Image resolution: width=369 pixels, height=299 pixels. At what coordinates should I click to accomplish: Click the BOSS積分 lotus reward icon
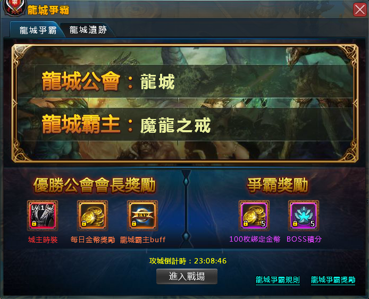[x=304, y=216]
